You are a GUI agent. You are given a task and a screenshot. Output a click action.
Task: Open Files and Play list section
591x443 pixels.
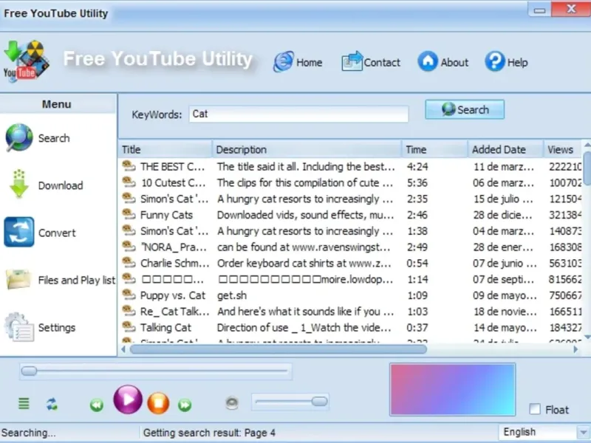point(61,280)
